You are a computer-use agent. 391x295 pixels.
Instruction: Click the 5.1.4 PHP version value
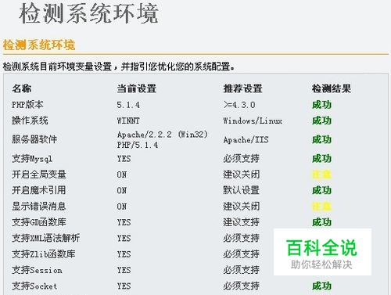pos(128,105)
